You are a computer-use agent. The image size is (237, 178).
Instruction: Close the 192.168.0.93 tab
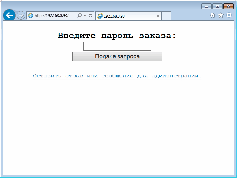158,16
